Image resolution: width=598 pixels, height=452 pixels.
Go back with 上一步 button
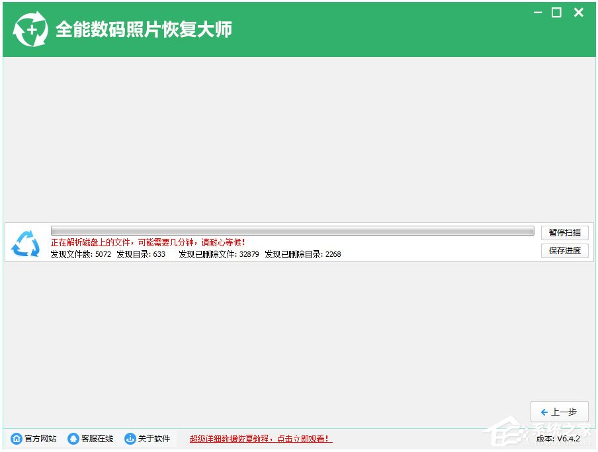coord(559,412)
